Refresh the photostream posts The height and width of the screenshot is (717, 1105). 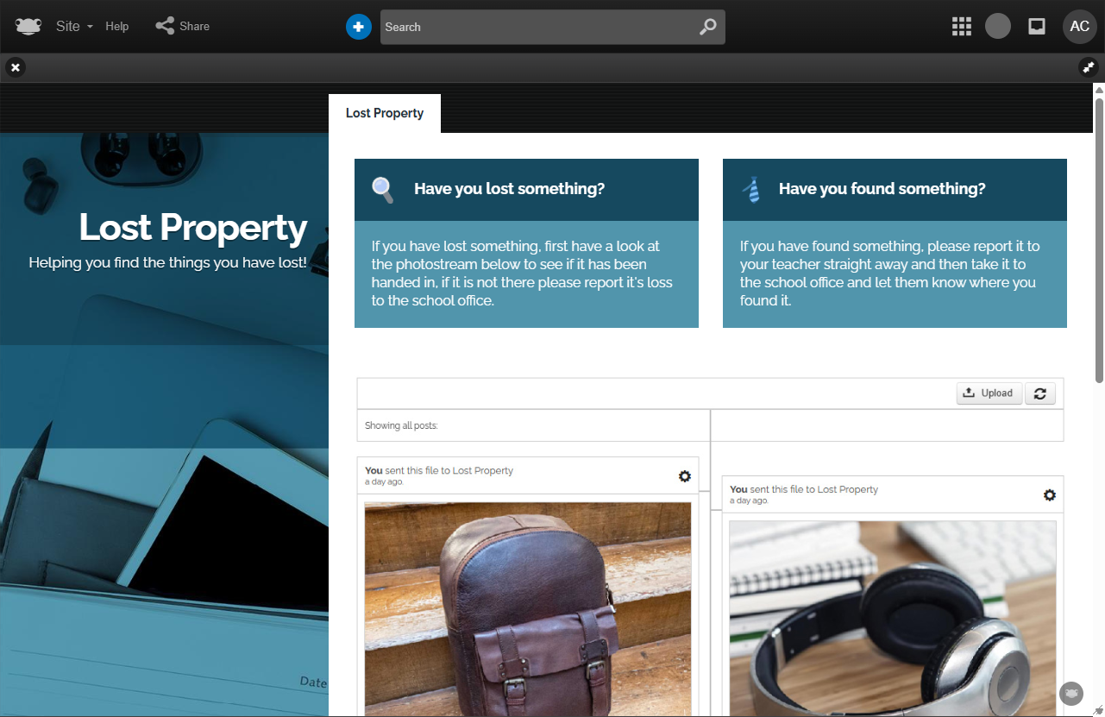point(1040,393)
